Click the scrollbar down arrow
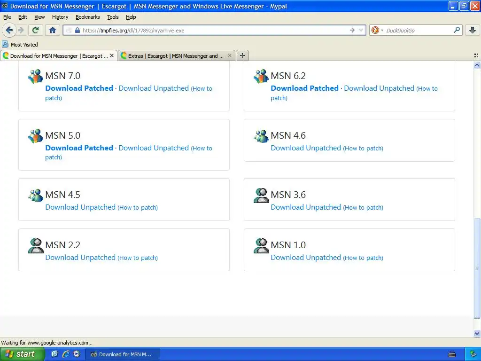481x361 pixels. tap(477, 333)
